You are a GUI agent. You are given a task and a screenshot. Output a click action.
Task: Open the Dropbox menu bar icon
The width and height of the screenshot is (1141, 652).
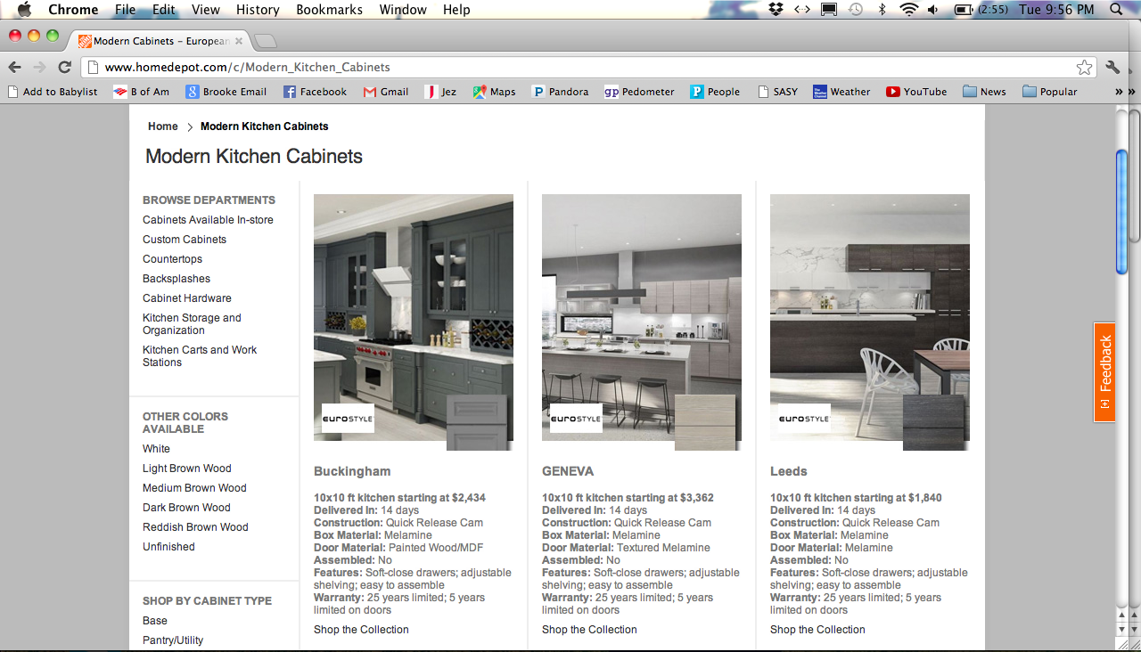[x=776, y=10]
